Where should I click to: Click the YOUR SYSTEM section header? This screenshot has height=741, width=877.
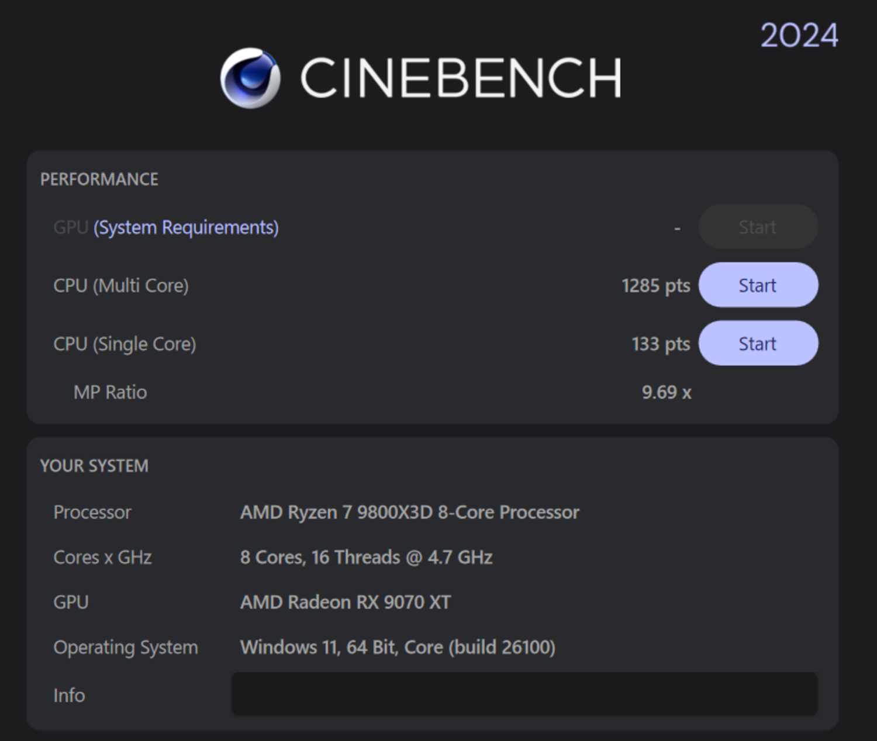(x=94, y=466)
